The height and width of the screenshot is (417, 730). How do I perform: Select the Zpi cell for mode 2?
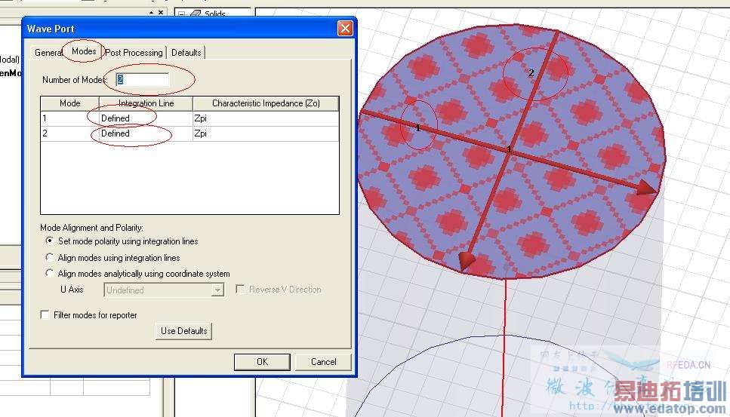[x=266, y=133]
